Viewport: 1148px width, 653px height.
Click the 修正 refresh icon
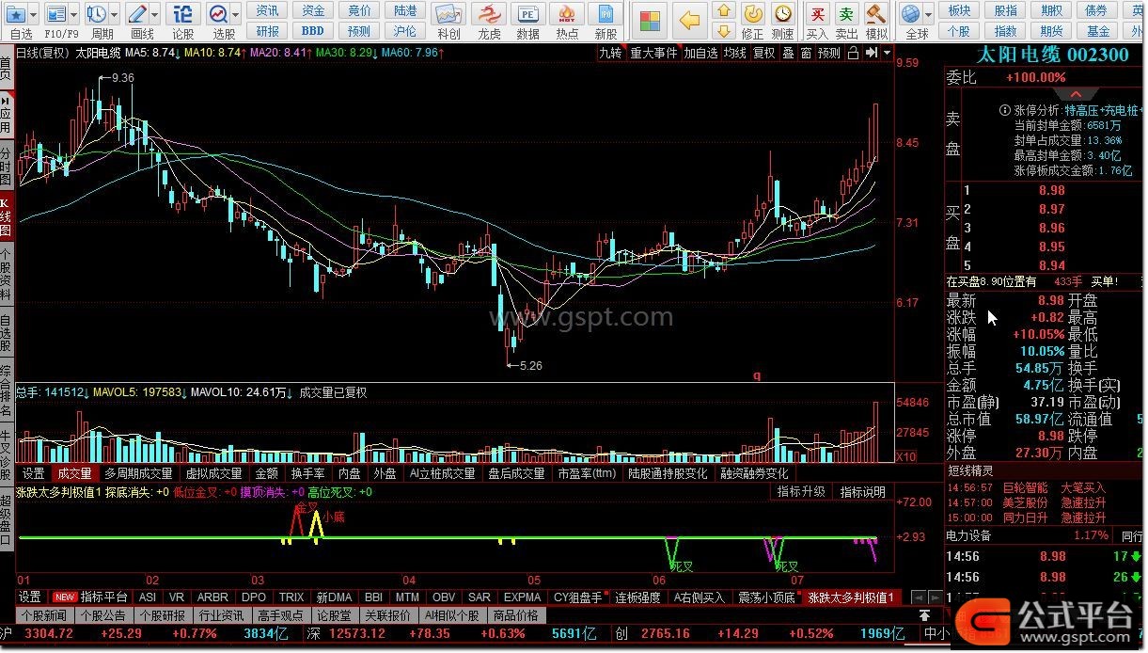tap(753, 14)
